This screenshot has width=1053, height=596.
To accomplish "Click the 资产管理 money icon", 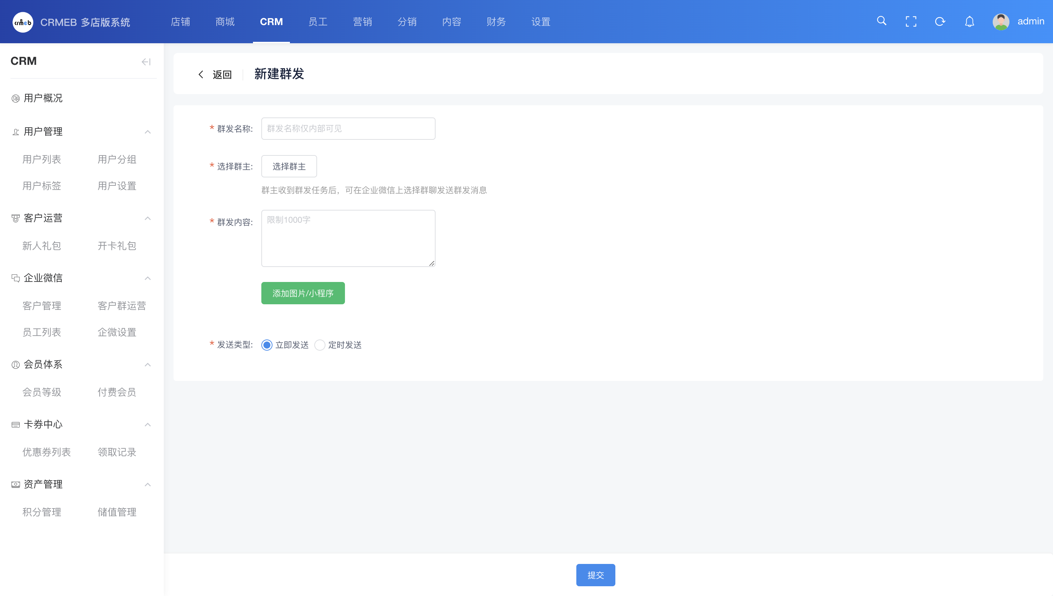I will click(x=16, y=485).
